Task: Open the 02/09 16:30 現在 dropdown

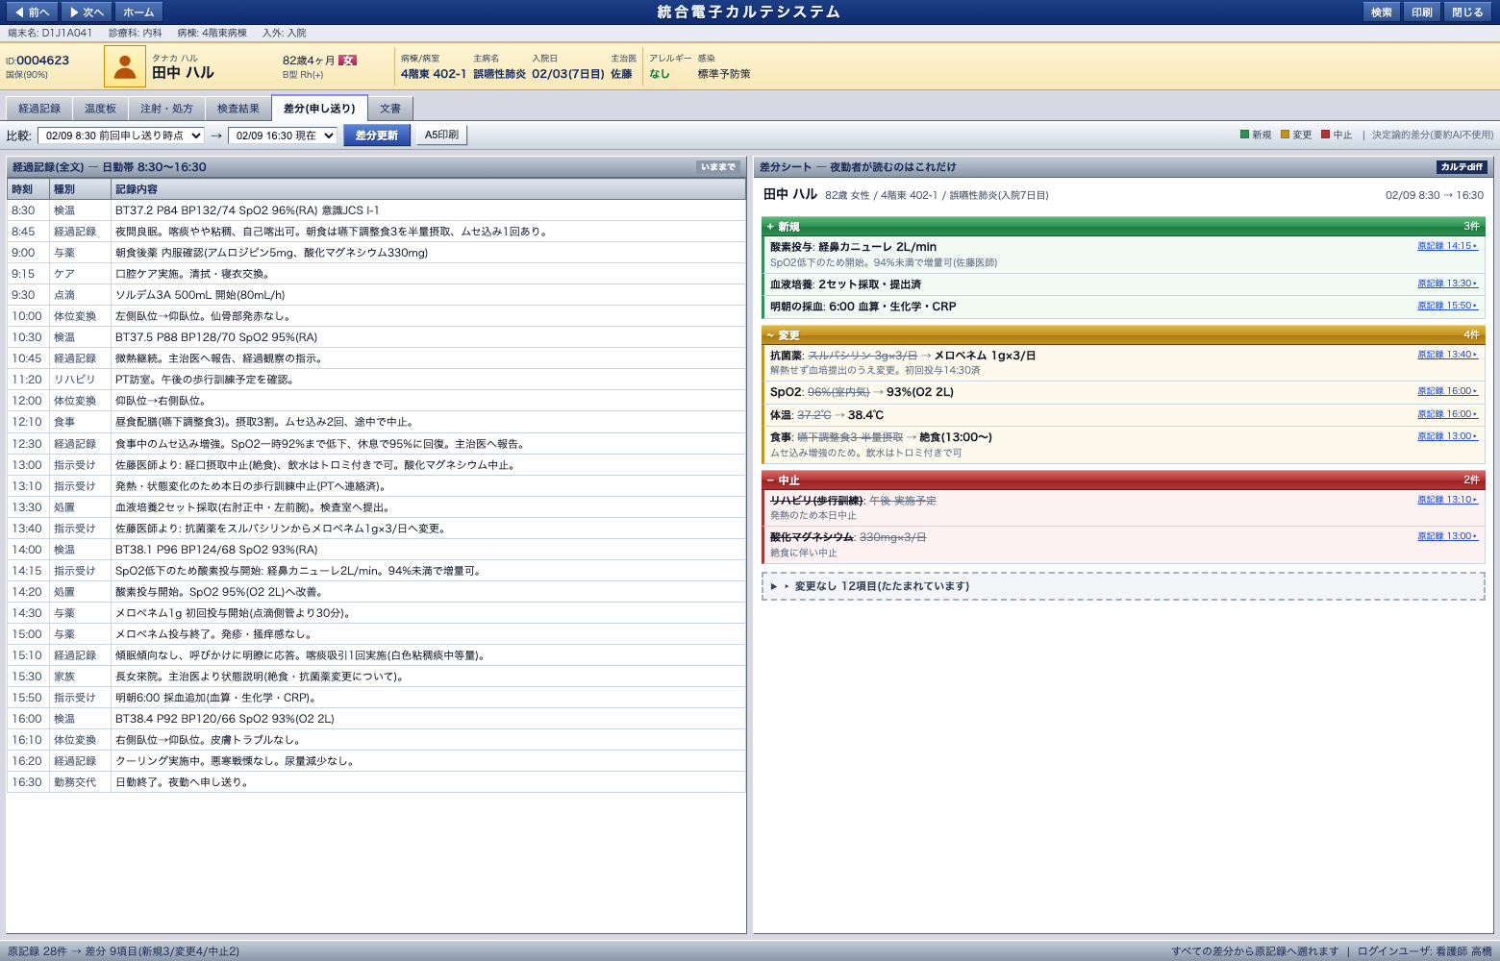Action: point(283,136)
